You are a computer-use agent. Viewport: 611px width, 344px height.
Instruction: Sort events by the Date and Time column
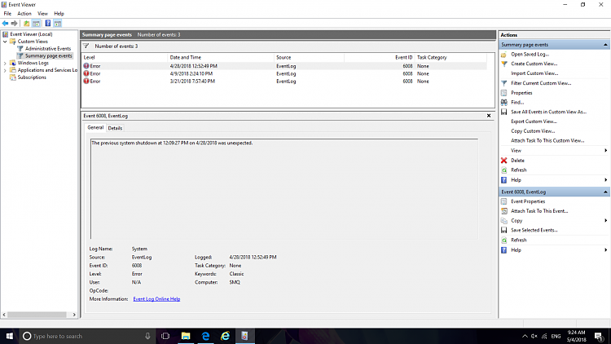tap(186, 57)
